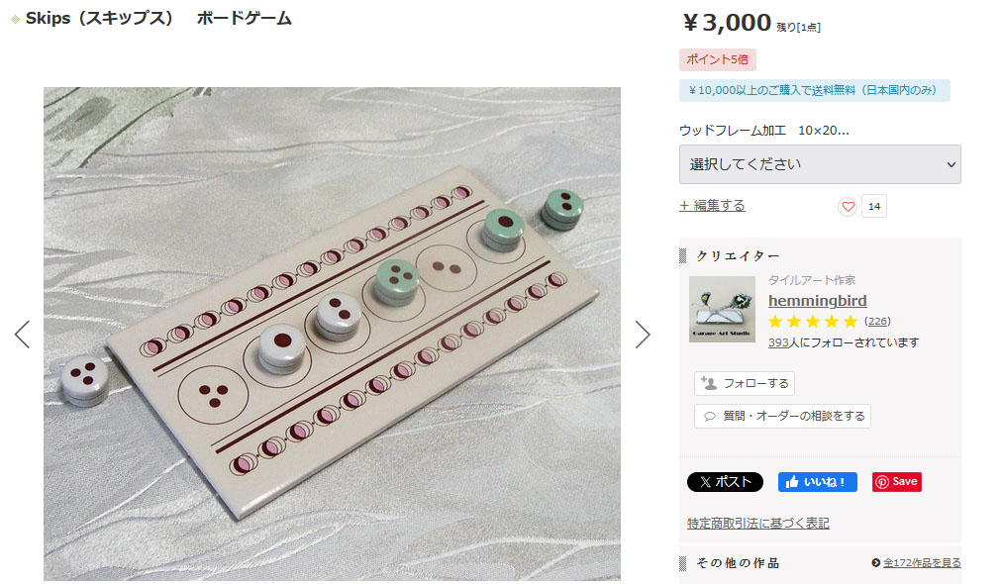Open the 特定商取引法に基づく表記 link
The image size is (1002, 584).
(757, 524)
